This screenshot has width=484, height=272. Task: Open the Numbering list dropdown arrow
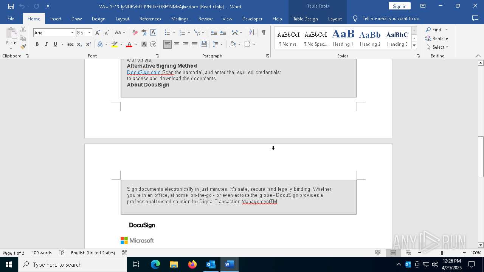189,33
